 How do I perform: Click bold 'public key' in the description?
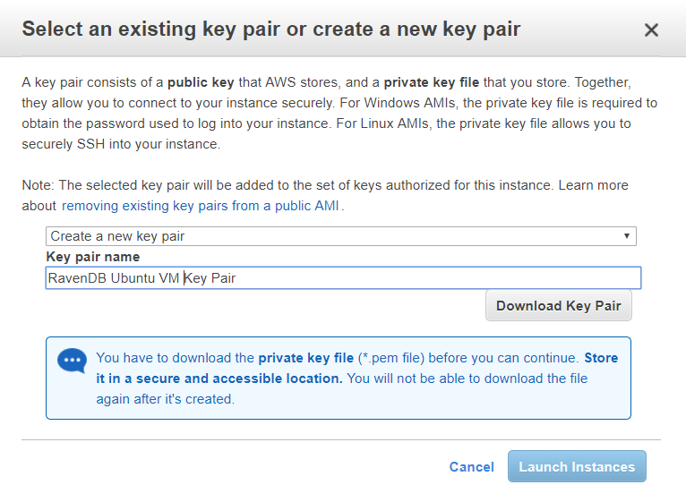[201, 82]
